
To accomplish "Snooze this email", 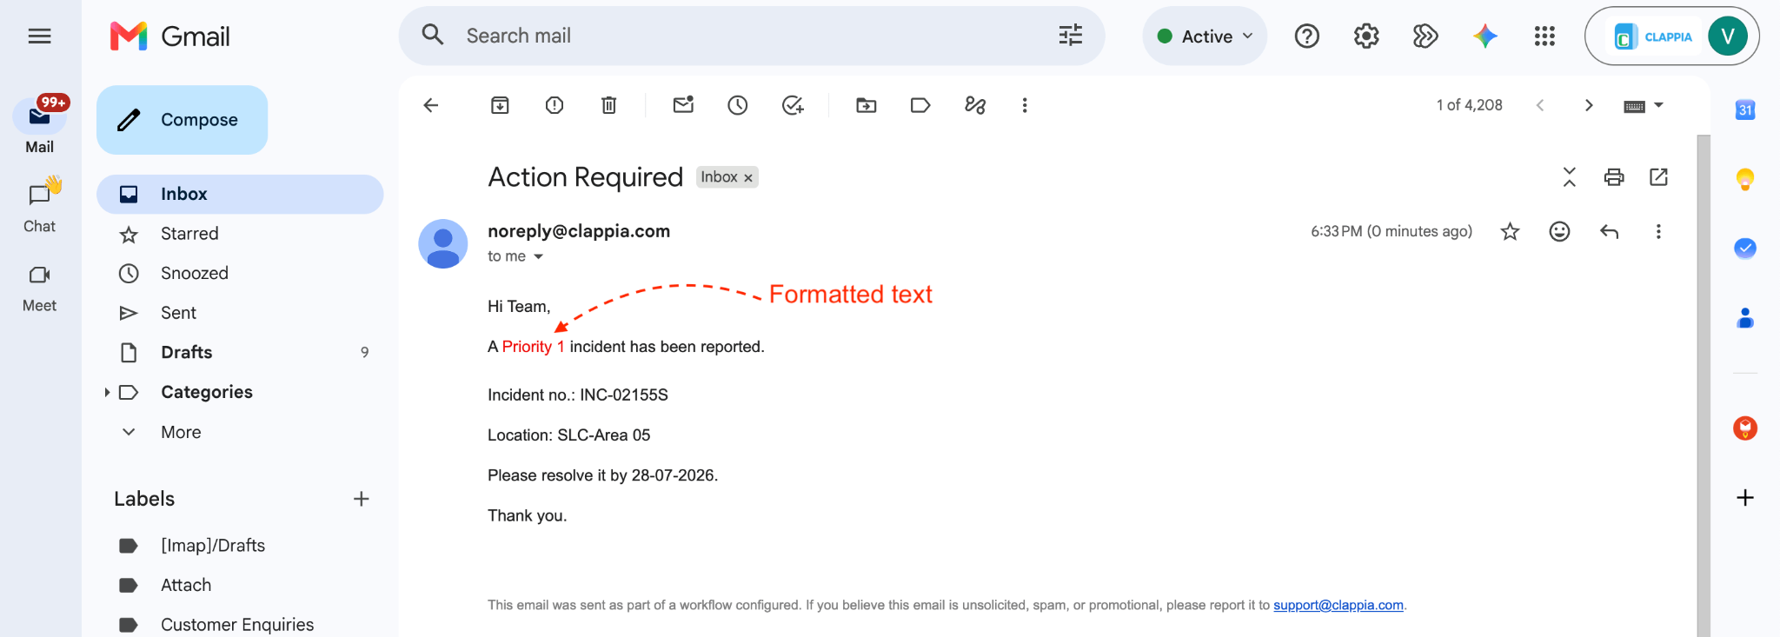I will click(x=738, y=105).
